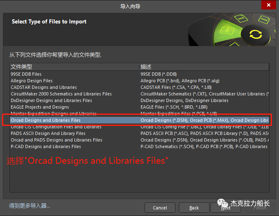Select CircuitMaker 2000 Schematics and Libraries Files
Image resolution: width=279 pixels, height=216 pixels.
tap(139, 94)
